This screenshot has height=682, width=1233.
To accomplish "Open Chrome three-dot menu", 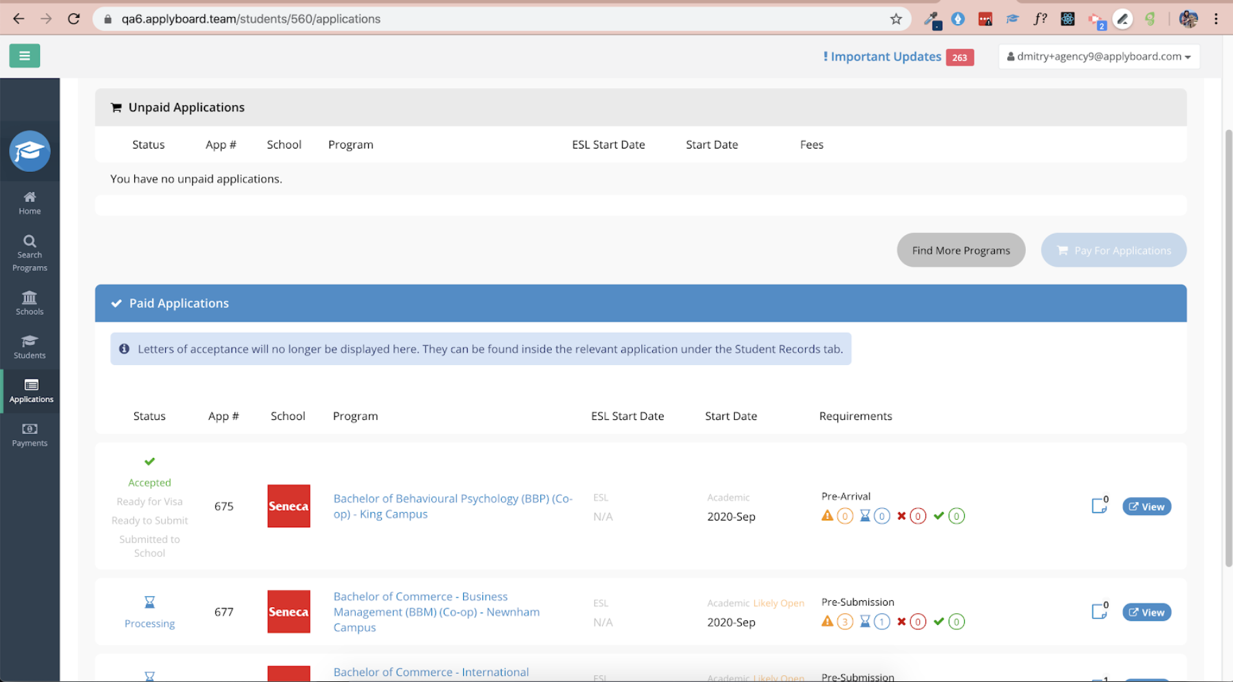I will tap(1216, 19).
